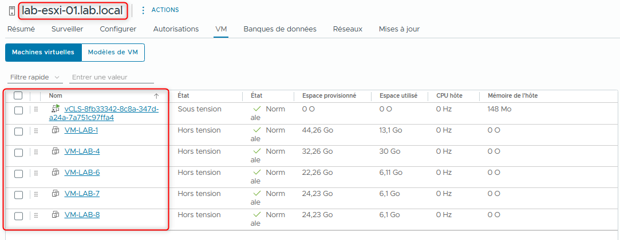Click the drag handle on the vCLS row
The height and width of the screenshot is (240, 620).
36,109
